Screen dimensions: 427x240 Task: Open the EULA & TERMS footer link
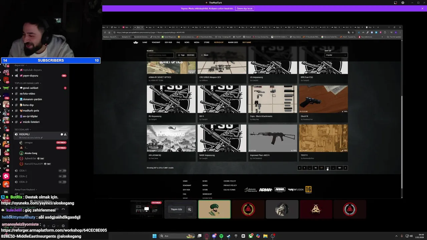point(230,190)
